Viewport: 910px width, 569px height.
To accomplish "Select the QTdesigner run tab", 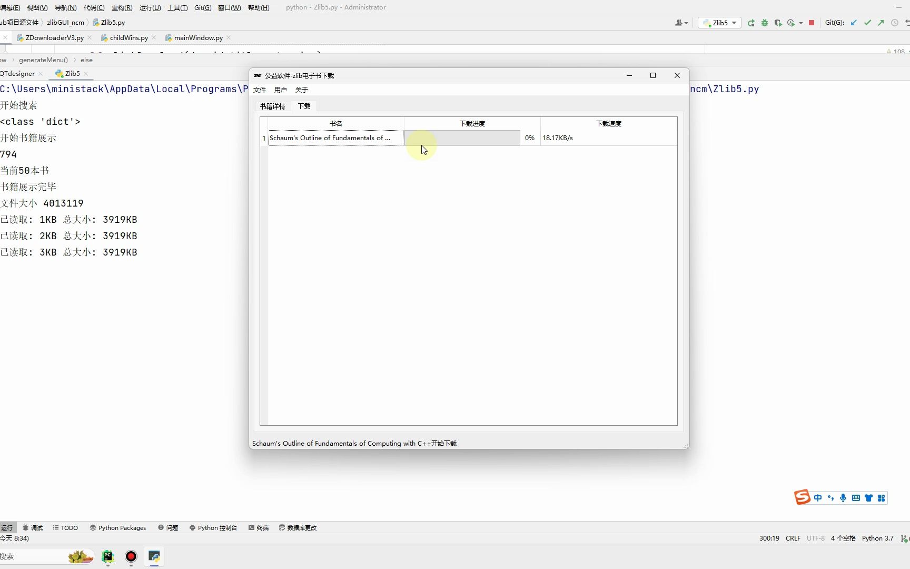I will click(x=17, y=73).
